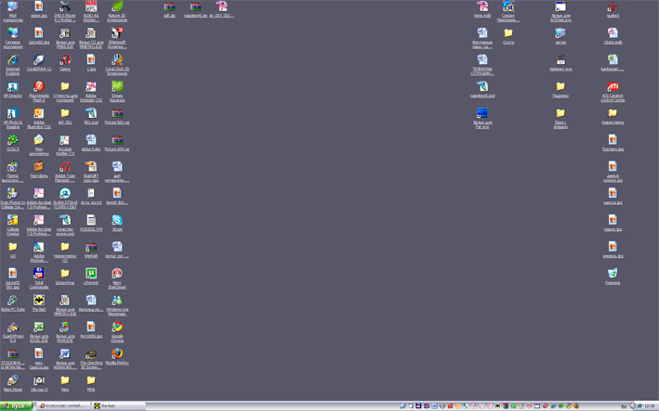Select the Nero StartSmart icon
The width and height of the screenshot is (659, 411).
[x=117, y=274]
